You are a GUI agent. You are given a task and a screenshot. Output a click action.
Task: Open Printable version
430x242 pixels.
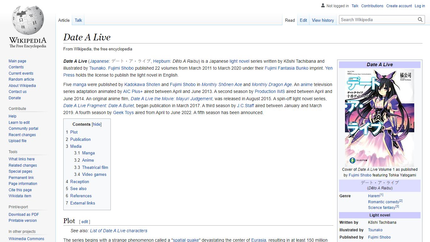tap(23, 221)
